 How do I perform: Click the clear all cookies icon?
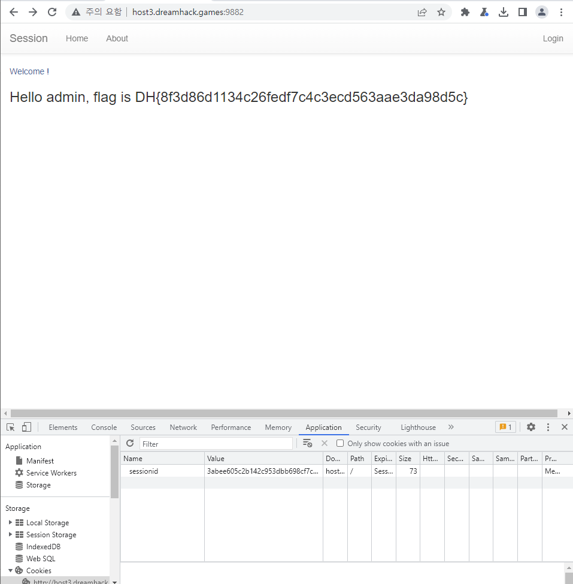tap(308, 443)
